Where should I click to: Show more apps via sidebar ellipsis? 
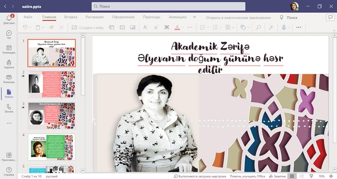(9, 123)
